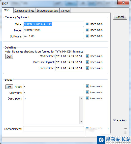This screenshot has height=144, width=131.
Task: Click the Cancel button
Action: tap(120, 17)
